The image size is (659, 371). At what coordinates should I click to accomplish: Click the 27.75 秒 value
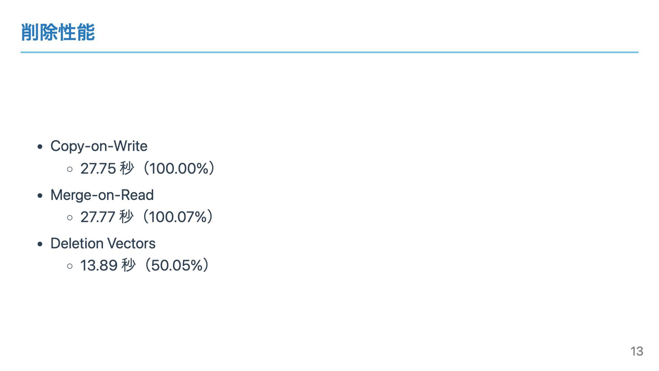[107, 169]
